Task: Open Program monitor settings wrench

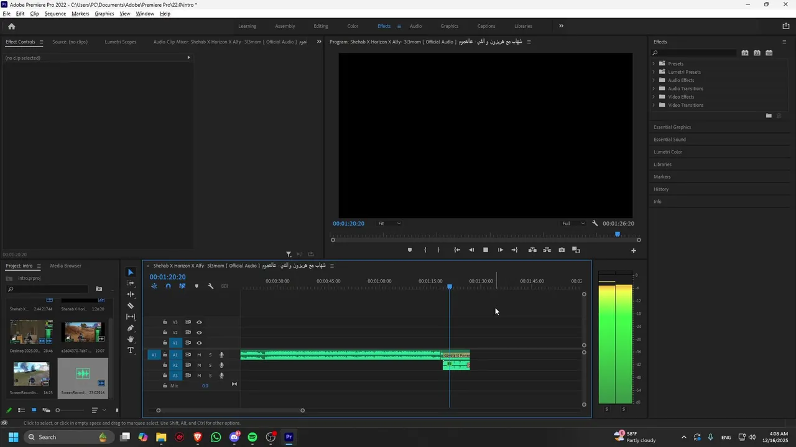Action: coord(595,223)
